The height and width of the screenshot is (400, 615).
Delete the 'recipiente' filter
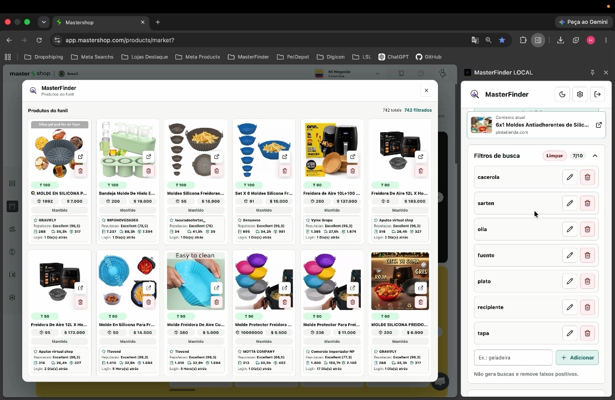click(587, 307)
